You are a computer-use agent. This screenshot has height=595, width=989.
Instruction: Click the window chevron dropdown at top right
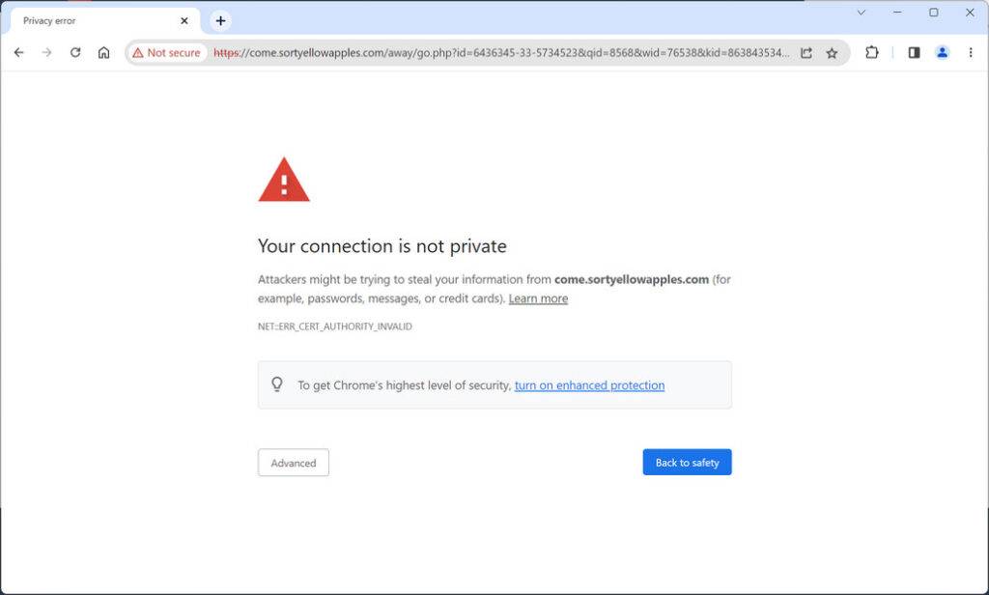coord(861,13)
